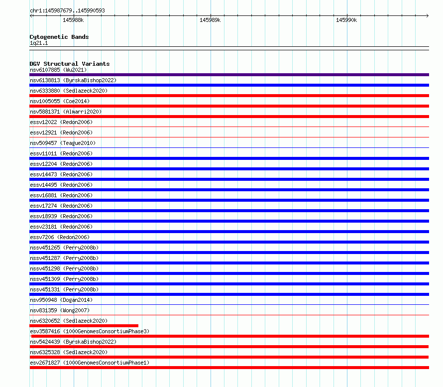This screenshot has height=387, width=443.
Task: Select the 1q21.1 band label
Action: (x=39, y=43)
